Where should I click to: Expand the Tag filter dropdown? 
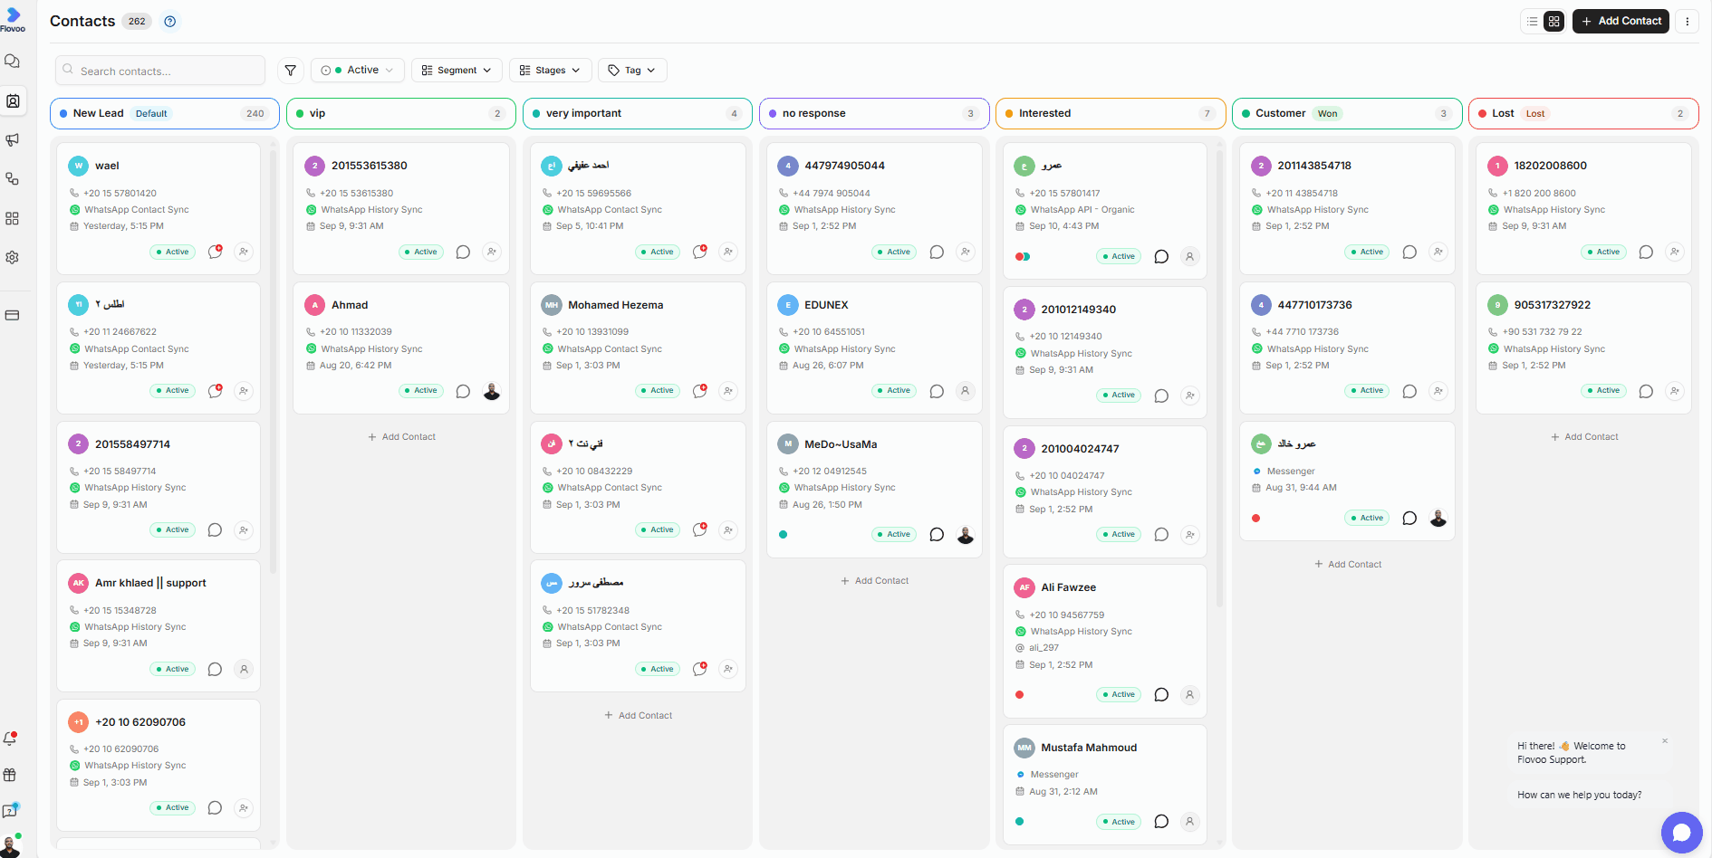coord(632,71)
